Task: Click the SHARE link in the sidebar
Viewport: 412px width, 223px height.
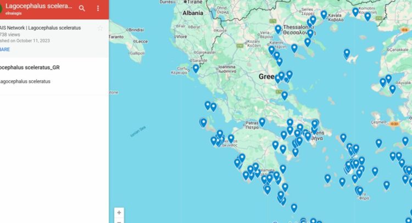Action: (5, 49)
